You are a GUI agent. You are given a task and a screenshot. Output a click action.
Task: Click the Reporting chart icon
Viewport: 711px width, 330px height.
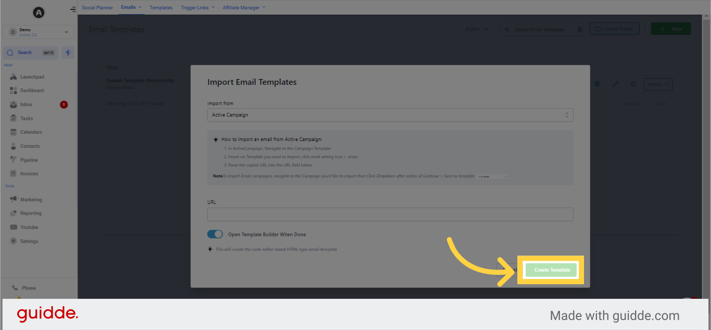14,213
